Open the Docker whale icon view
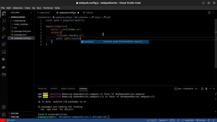Screen dimensions: 217x122 tap(4, 67)
